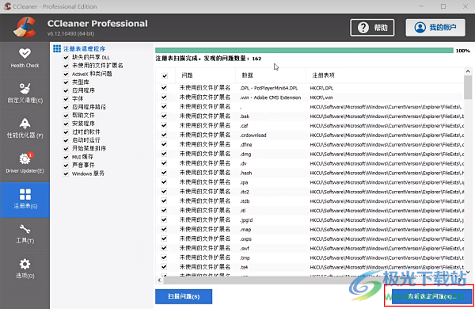
Task: Click the CCleaner logo in the header
Action: tap(25, 28)
